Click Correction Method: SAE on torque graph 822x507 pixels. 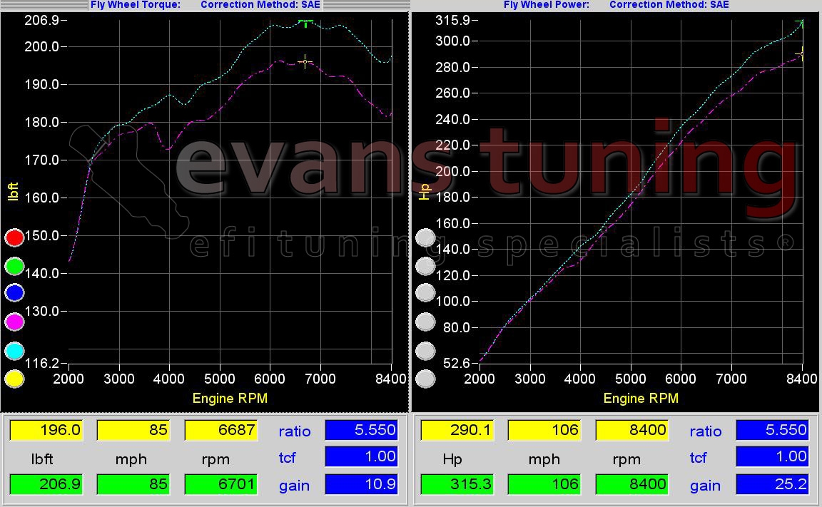260,5
